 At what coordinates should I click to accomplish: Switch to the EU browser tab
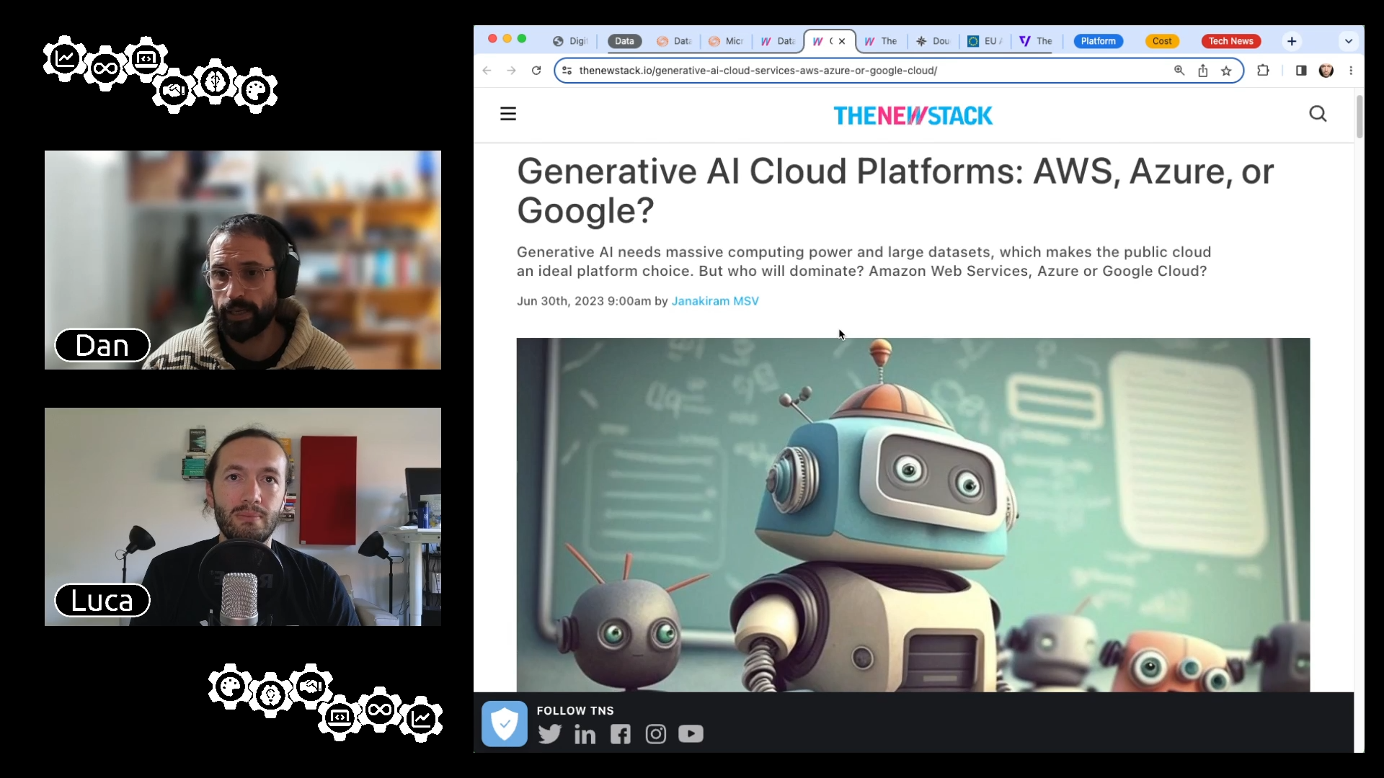click(985, 41)
